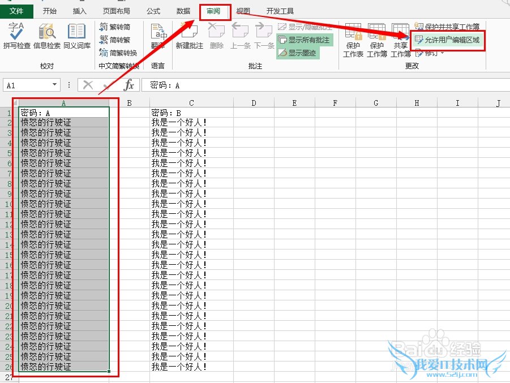510x383 pixels.
Task: Click 保护工作簿 protect workbook
Action: pyautogui.click(x=377, y=40)
